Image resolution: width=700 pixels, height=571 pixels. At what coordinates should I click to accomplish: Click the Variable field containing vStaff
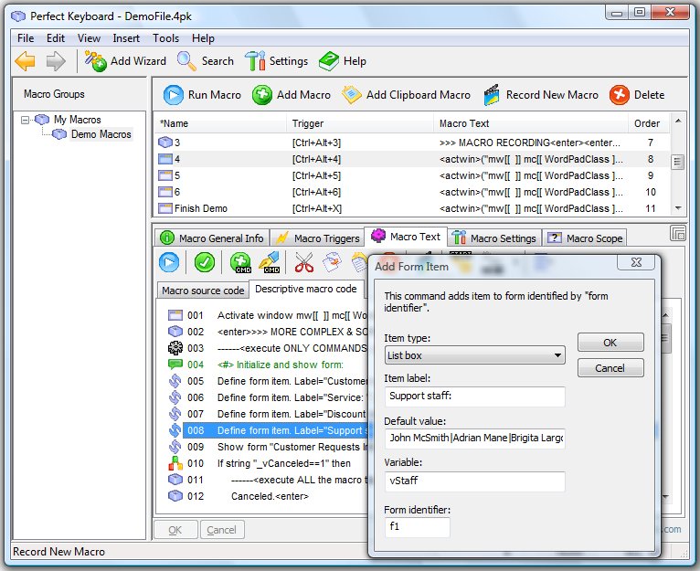click(x=474, y=481)
